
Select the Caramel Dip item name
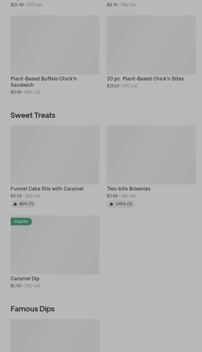pos(25,278)
